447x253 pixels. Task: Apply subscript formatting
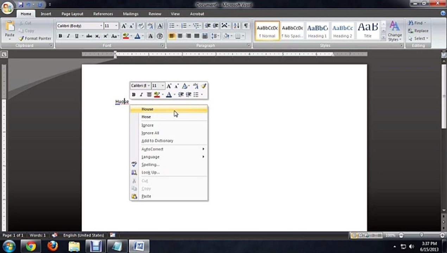point(97,36)
